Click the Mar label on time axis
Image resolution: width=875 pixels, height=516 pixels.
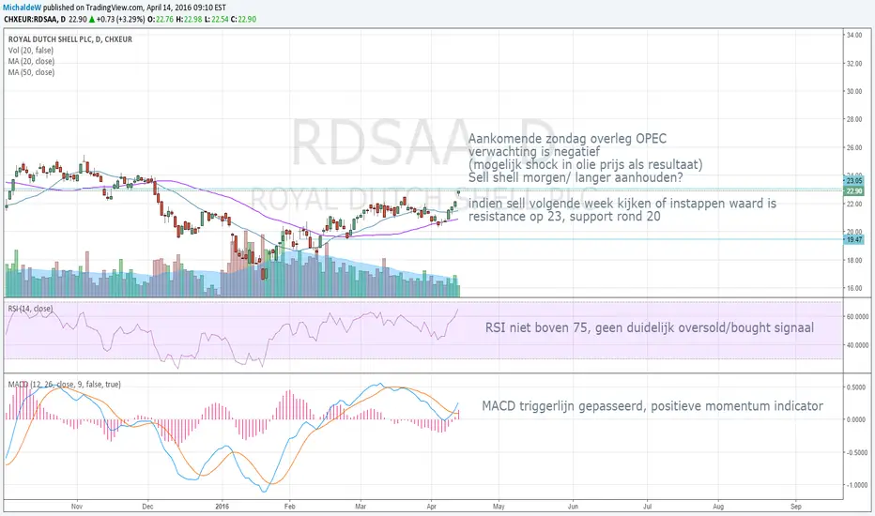[x=361, y=507]
